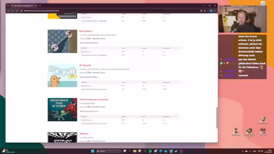Screen dimensions: 274x154
Task: Launch Steam from the taskbar
Action: pyautogui.click(x=176, y=151)
